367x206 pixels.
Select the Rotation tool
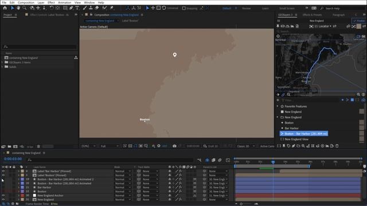click(52, 8)
